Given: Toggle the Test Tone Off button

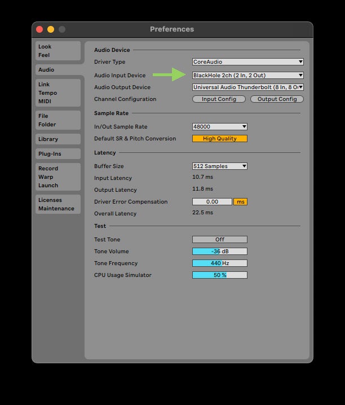Looking at the screenshot, I should (220, 239).
